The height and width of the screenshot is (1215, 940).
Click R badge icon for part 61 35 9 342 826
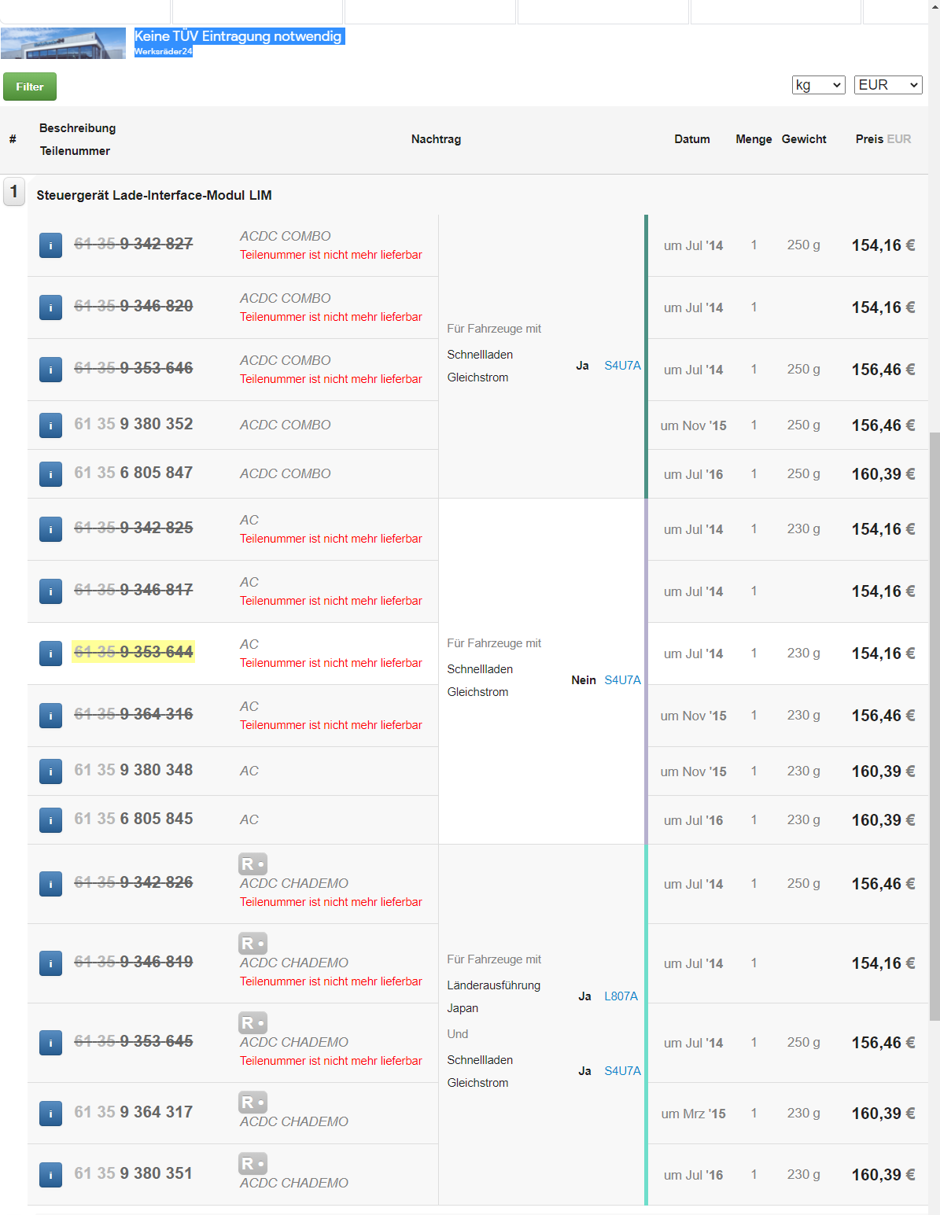click(253, 863)
